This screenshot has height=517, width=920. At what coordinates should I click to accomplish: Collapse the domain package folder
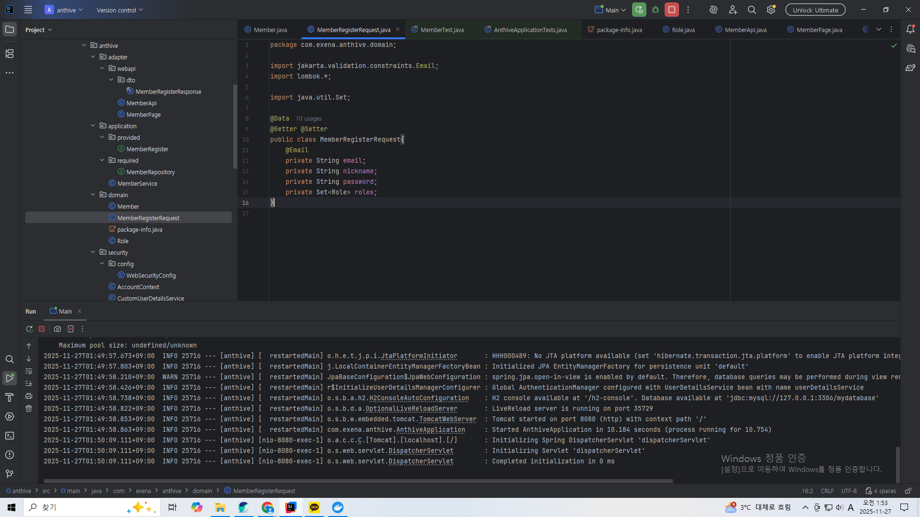click(93, 195)
